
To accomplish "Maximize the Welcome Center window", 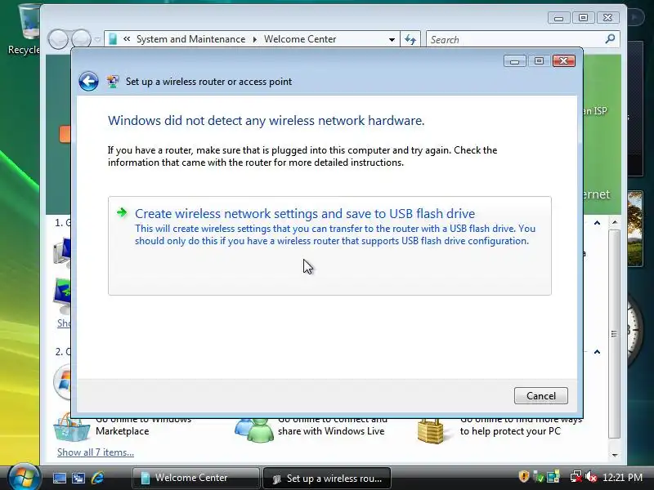I will tap(583, 18).
